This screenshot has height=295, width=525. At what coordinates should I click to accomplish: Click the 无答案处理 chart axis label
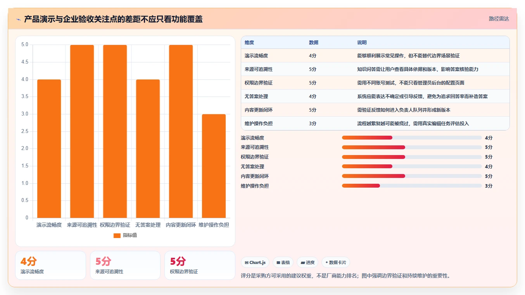pyautogui.click(x=148, y=225)
